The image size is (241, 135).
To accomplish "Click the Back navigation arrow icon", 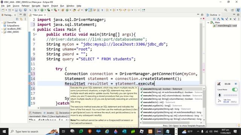I will coord(129,10).
